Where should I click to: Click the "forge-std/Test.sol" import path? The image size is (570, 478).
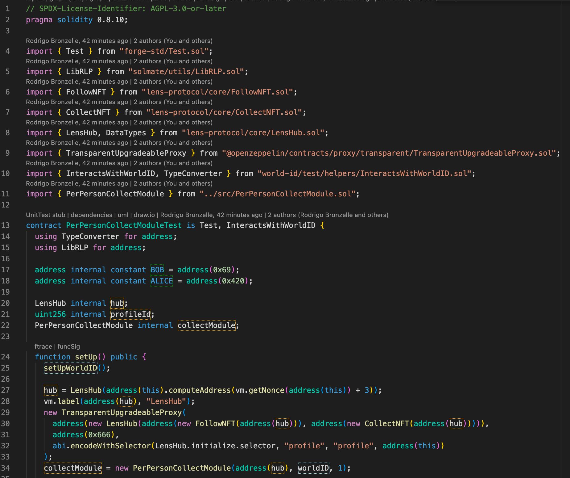coord(164,51)
